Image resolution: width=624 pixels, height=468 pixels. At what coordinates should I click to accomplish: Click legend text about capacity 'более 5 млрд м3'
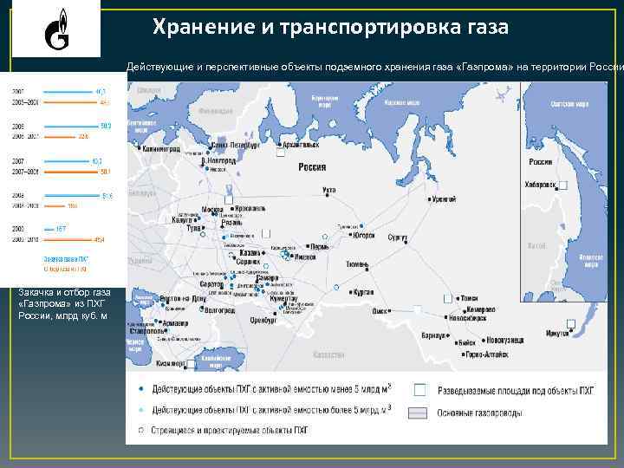coord(271,410)
